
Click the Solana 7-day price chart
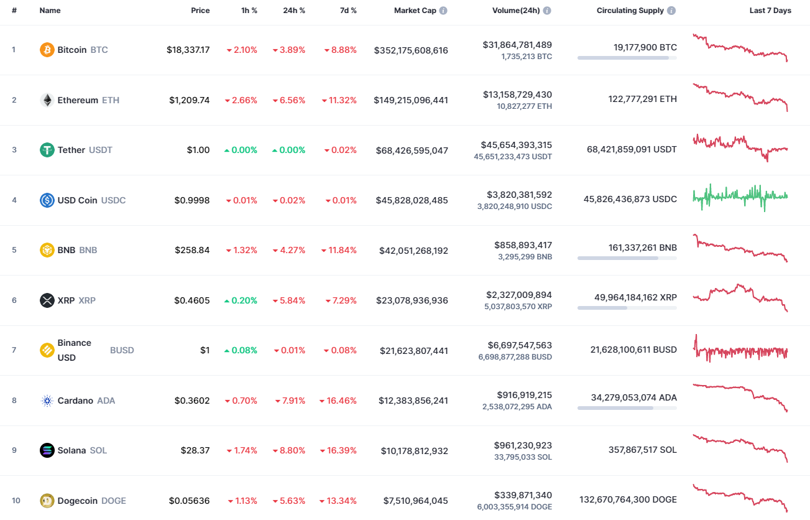(740, 449)
